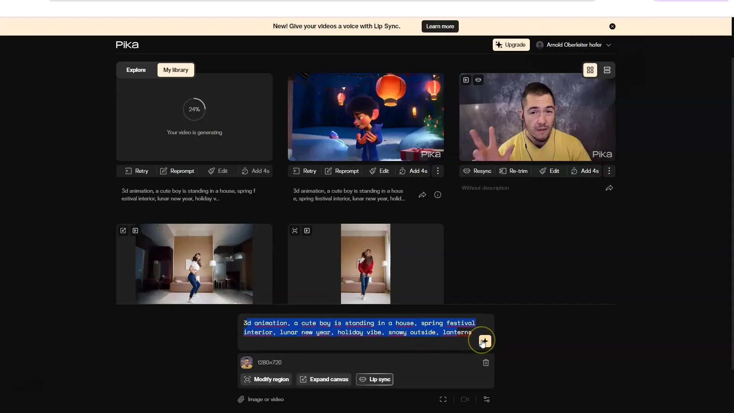
Task: Select the Explore tab
Action: click(136, 70)
